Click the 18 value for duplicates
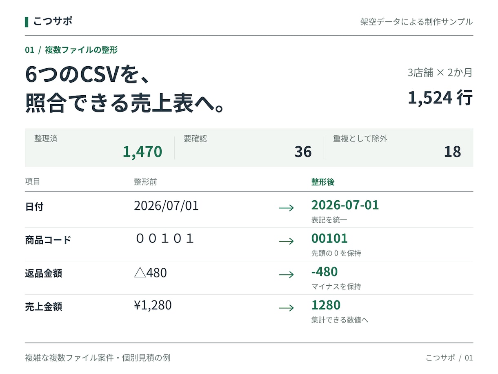The image size is (498, 374). tap(452, 152)
